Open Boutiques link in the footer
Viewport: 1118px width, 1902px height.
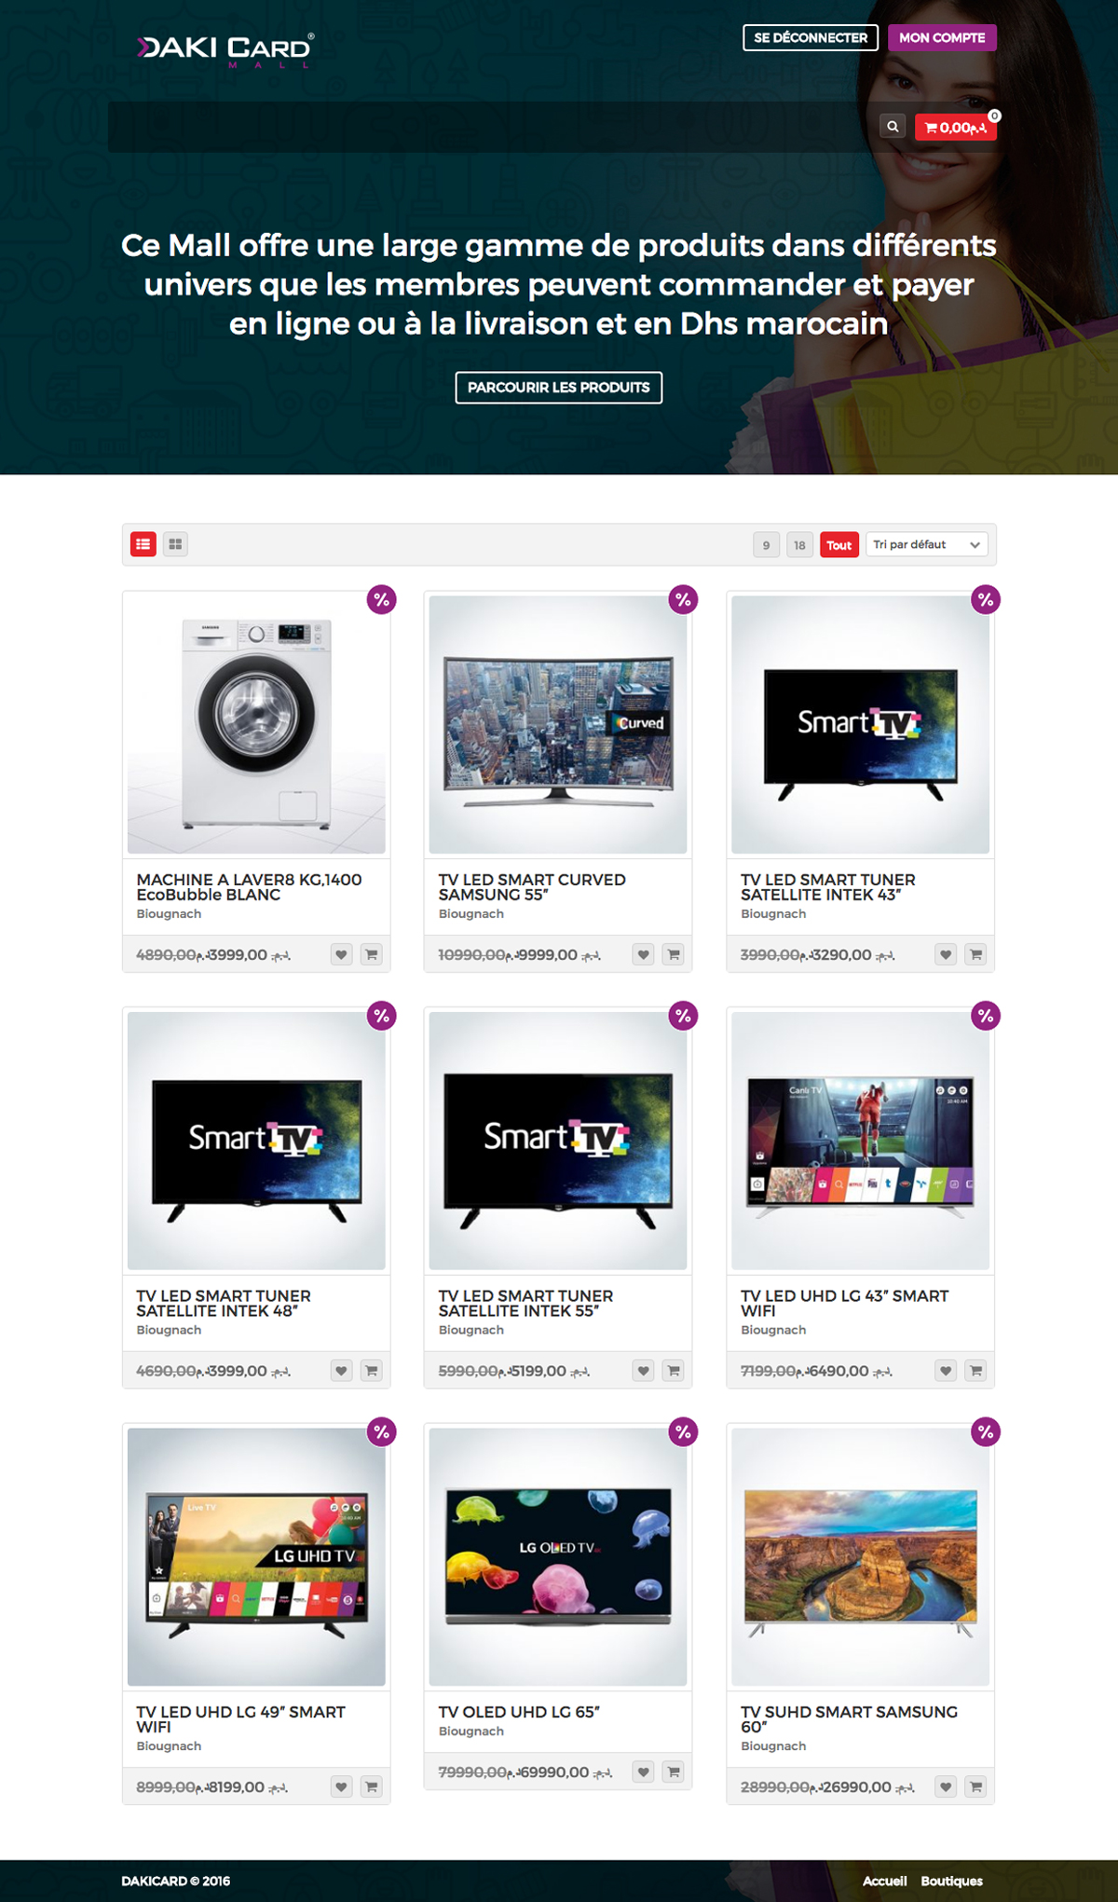[x=952, y=1881]
